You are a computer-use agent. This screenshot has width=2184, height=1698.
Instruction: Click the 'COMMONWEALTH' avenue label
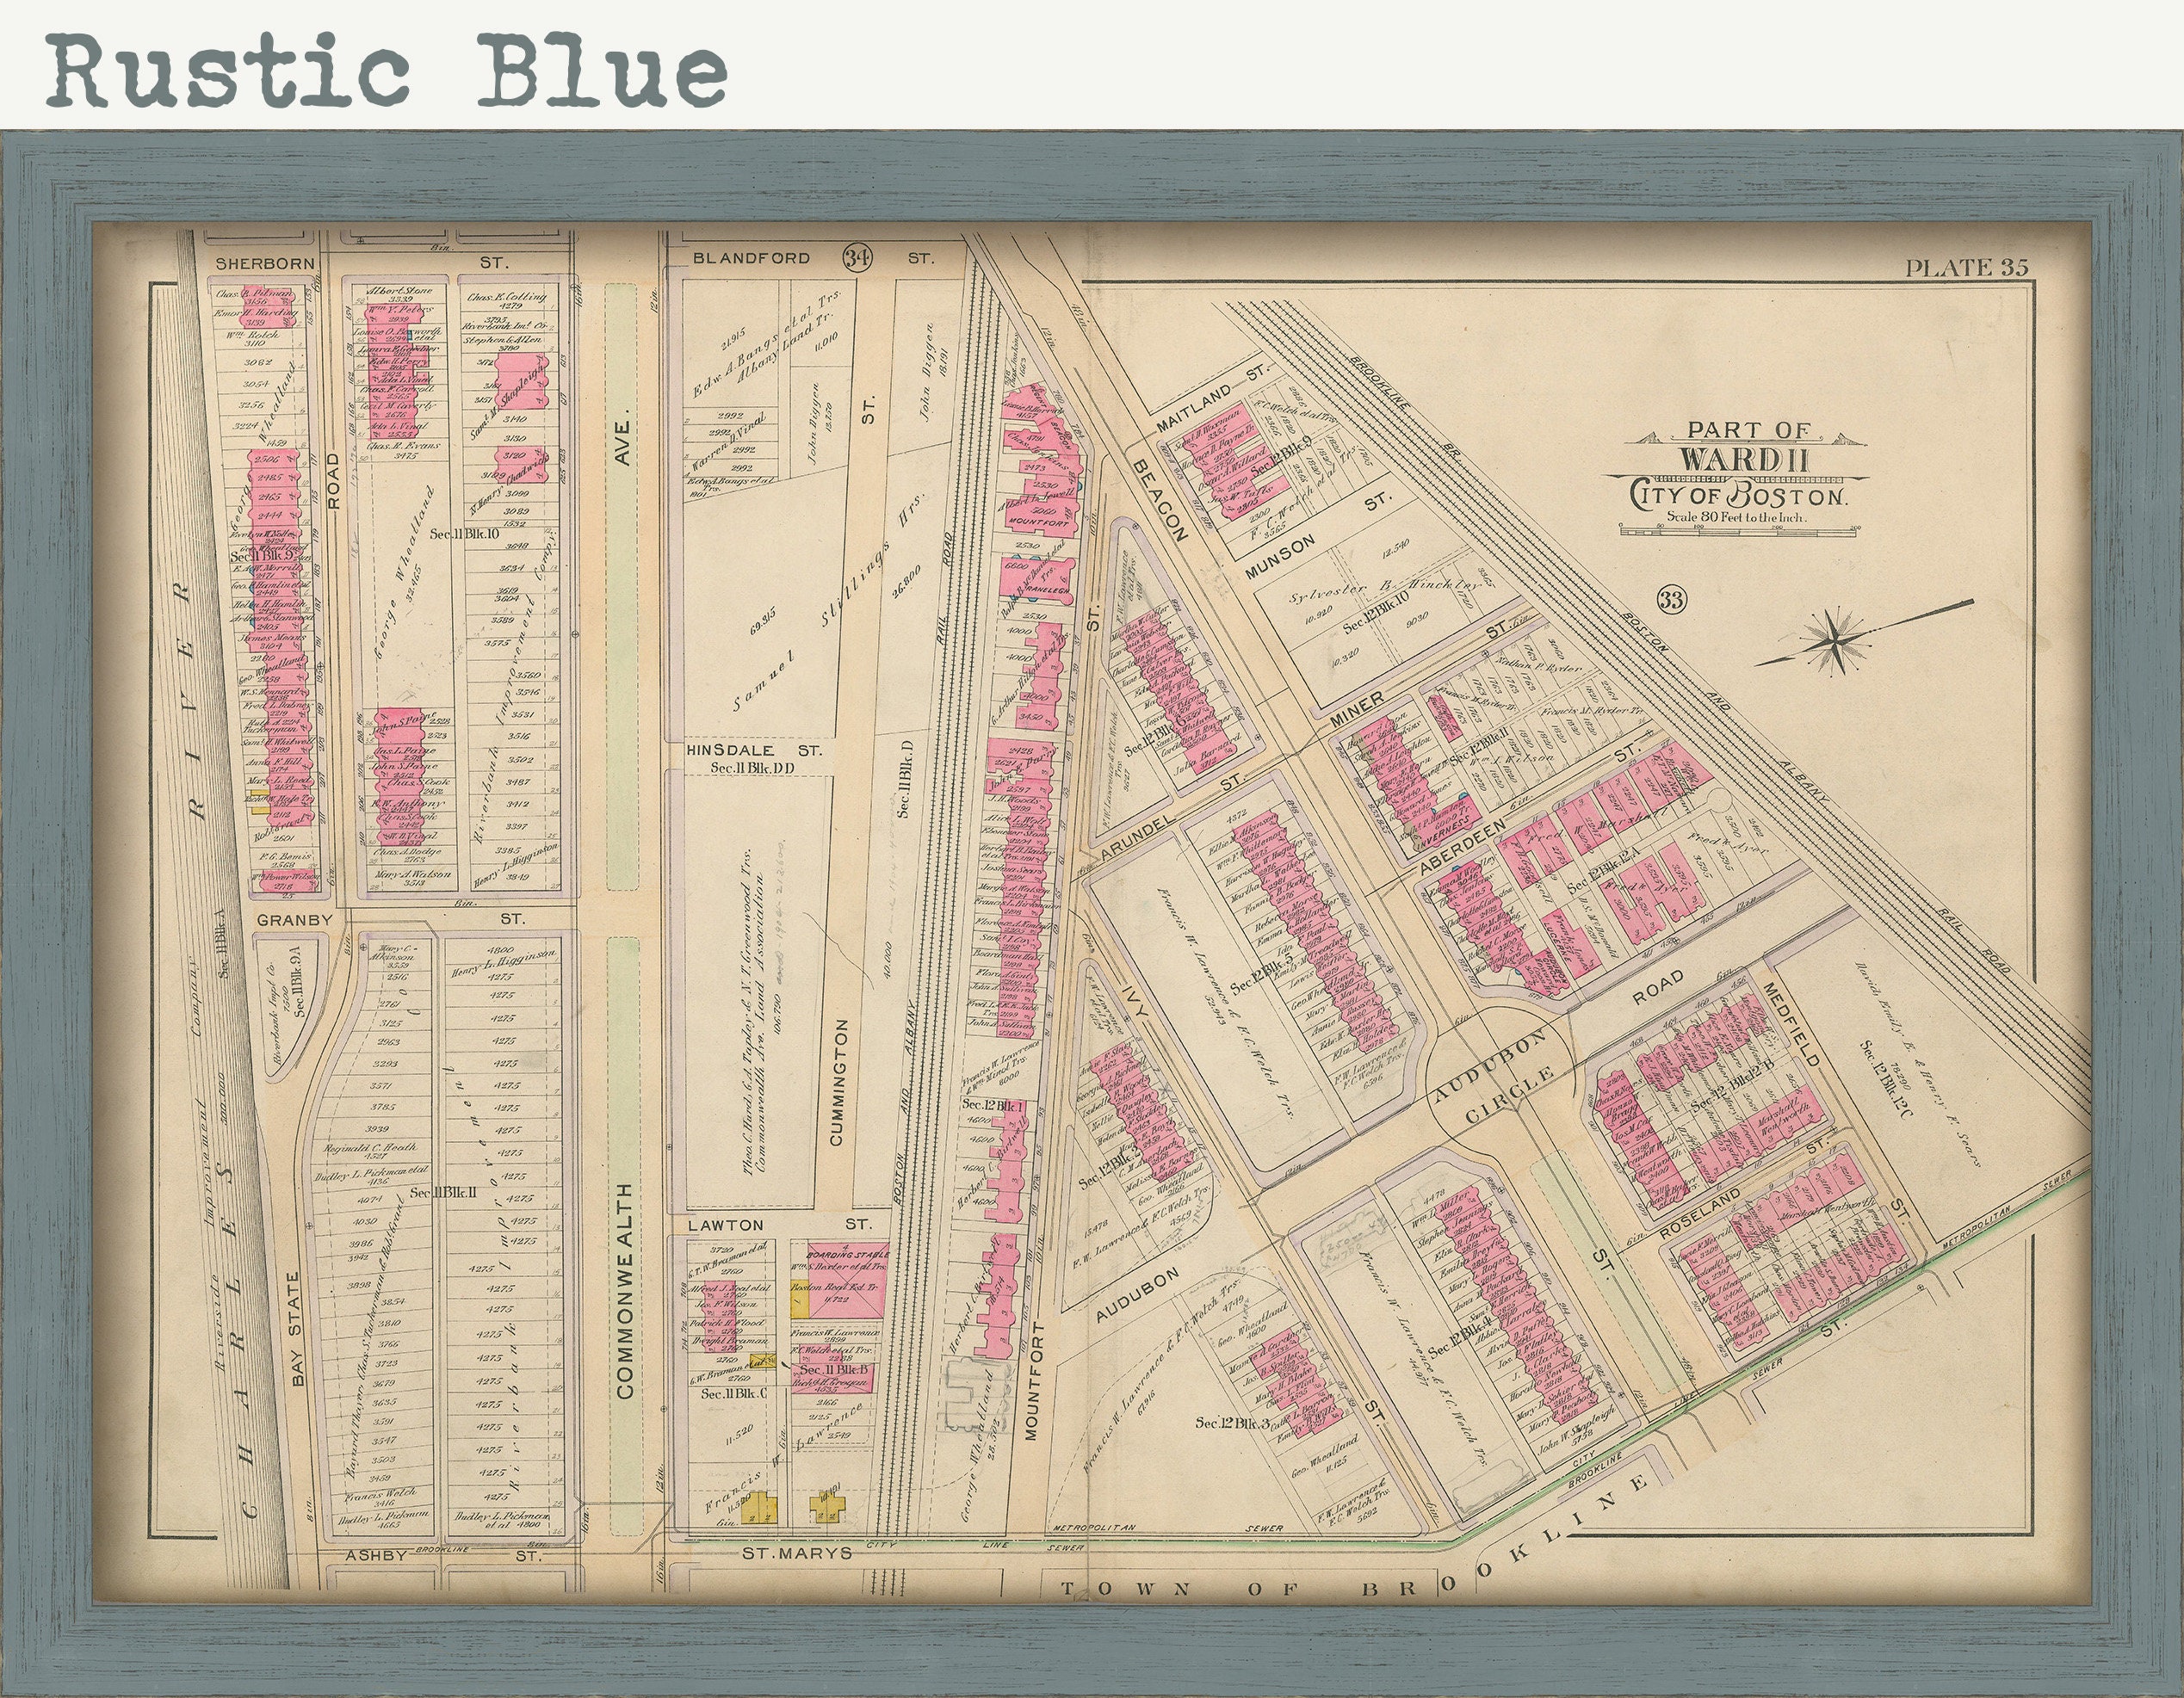tap(625, 1290)
